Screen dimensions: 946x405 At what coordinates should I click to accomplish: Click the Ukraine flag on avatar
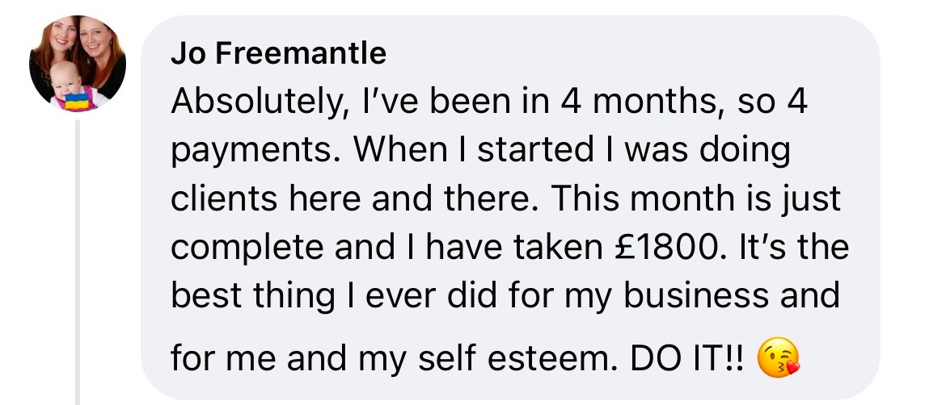click(75, 101)
